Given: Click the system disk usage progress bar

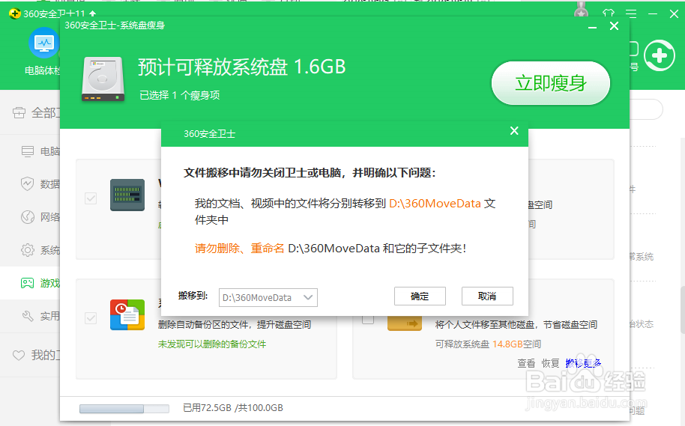Looking at the screenshot, I should [124, 409].
